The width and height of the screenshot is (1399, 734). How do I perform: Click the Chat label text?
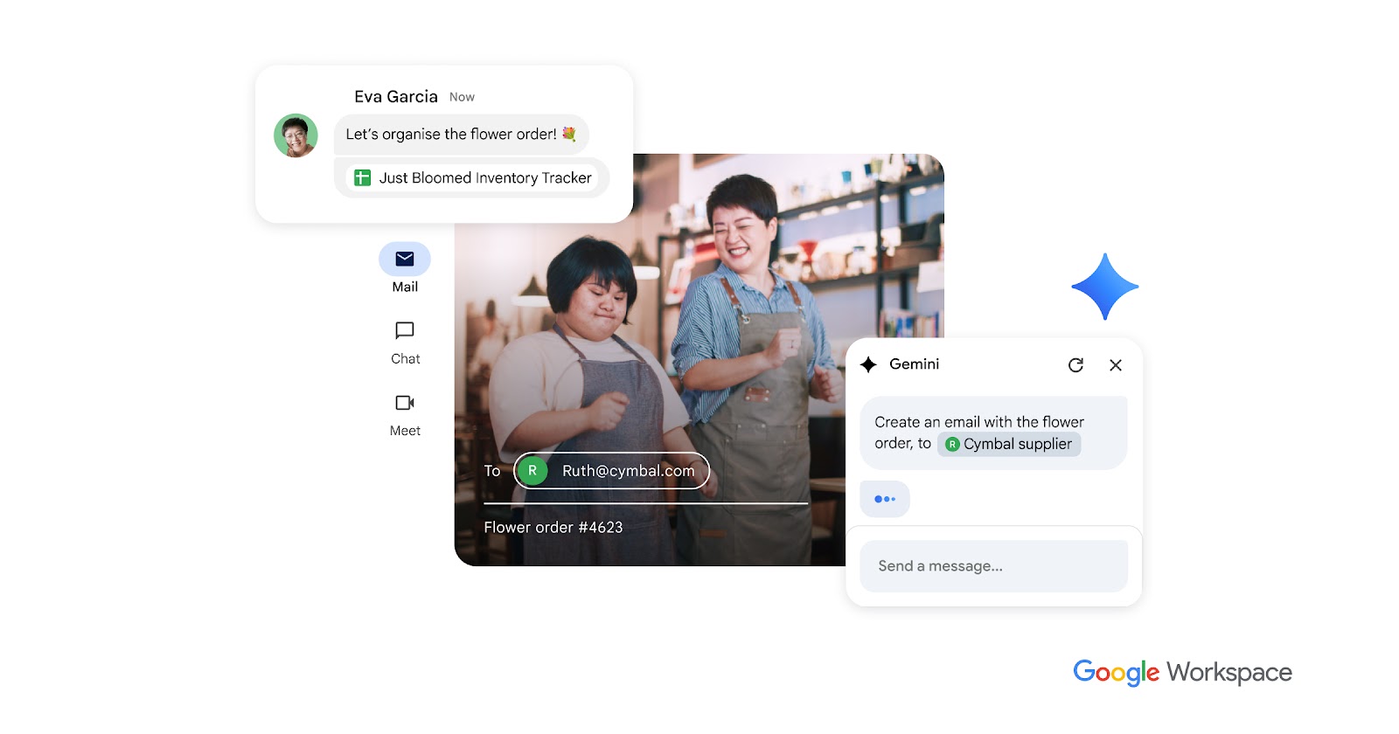(405, 358)
